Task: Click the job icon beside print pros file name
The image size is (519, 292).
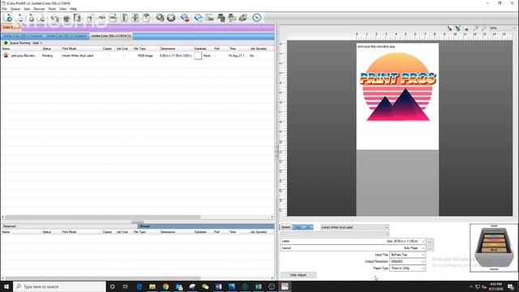Action: coord(6,56)
